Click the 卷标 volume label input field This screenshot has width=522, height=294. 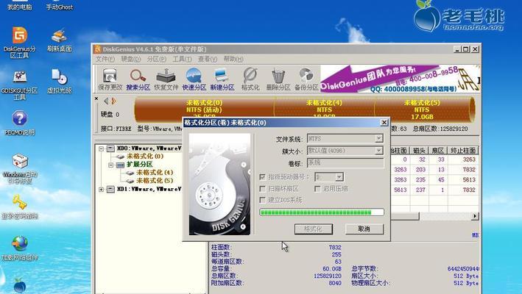(x=345, y=162)
